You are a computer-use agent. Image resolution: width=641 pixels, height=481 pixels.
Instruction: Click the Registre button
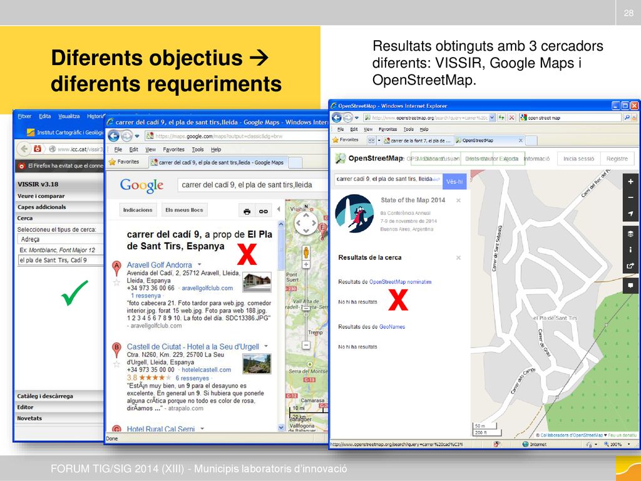pyautogui.click(x=617, y=158)
